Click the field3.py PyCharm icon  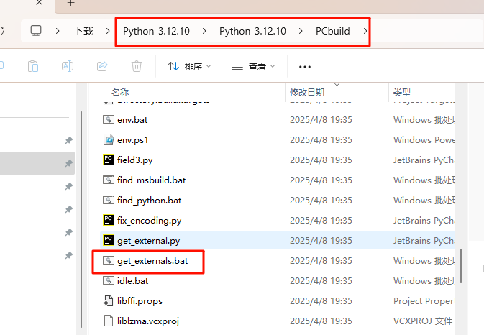coord(109,160)
